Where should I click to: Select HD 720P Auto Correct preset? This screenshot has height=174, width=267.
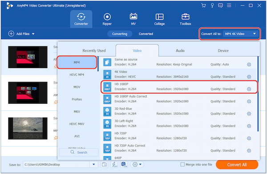point(178,148)
